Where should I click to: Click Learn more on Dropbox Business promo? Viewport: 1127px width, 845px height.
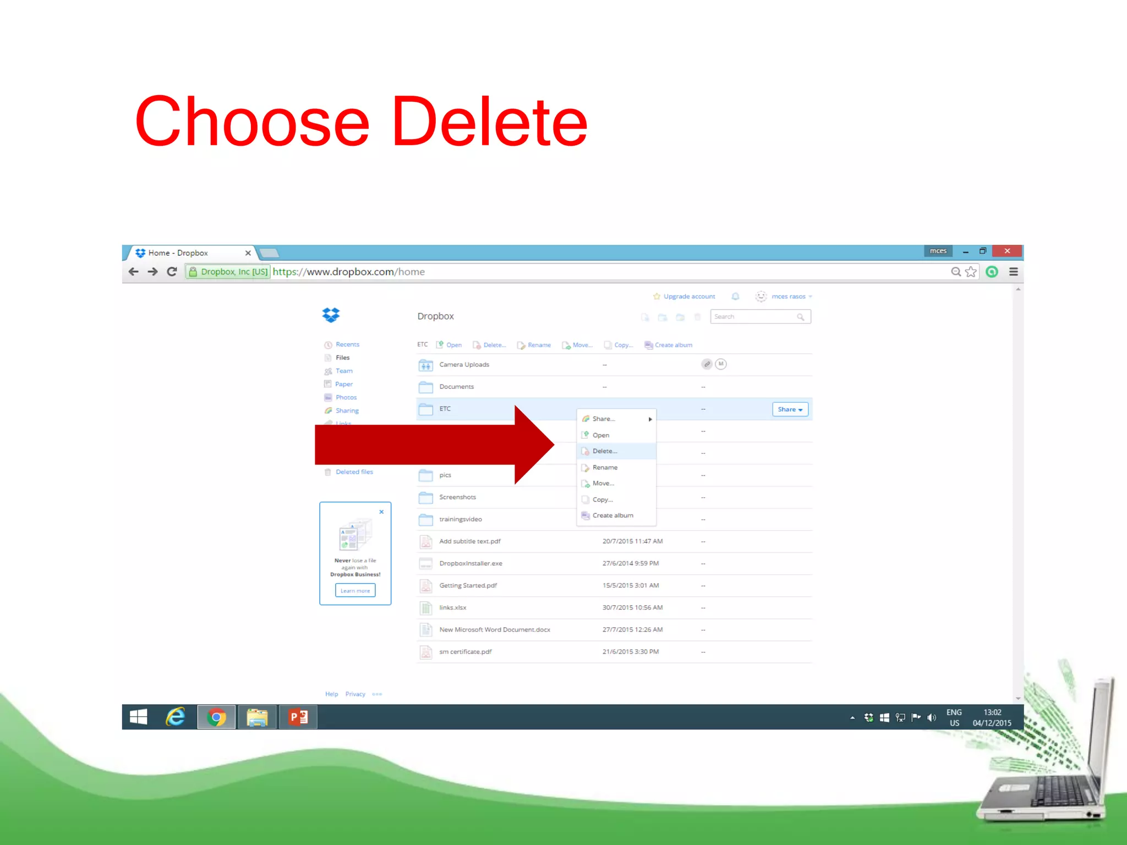click(x=355, y=590)
